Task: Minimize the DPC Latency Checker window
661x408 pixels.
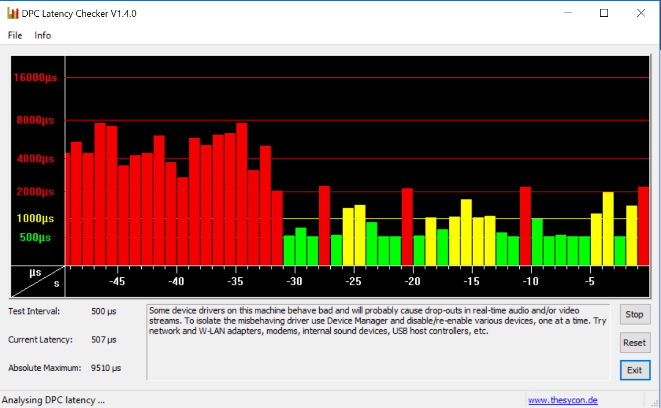Action: pos(568,13)
